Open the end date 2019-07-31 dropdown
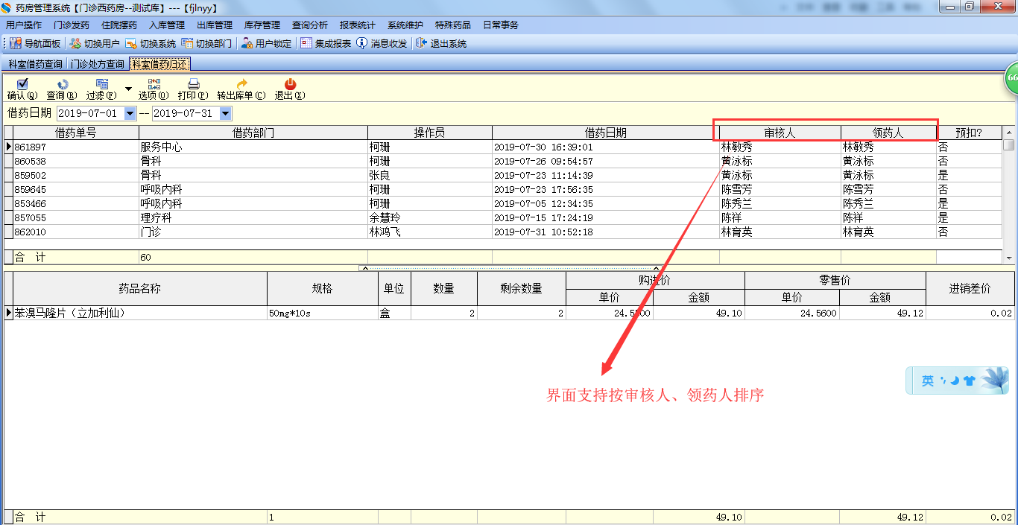The width and height of the screenshot is (1018, 525). (x=226, y=114)
